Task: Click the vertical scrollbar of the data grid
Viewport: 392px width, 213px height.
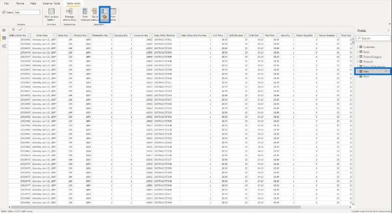Action: point(353,43)
